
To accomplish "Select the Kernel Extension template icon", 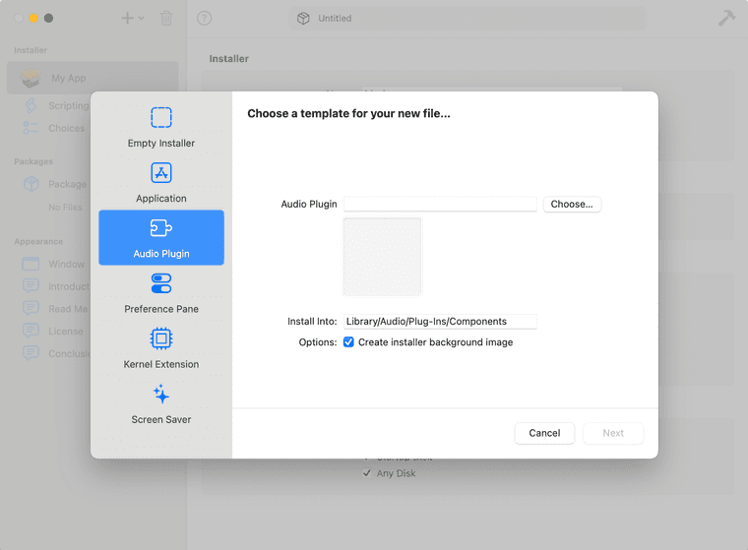I will [161, 338].
